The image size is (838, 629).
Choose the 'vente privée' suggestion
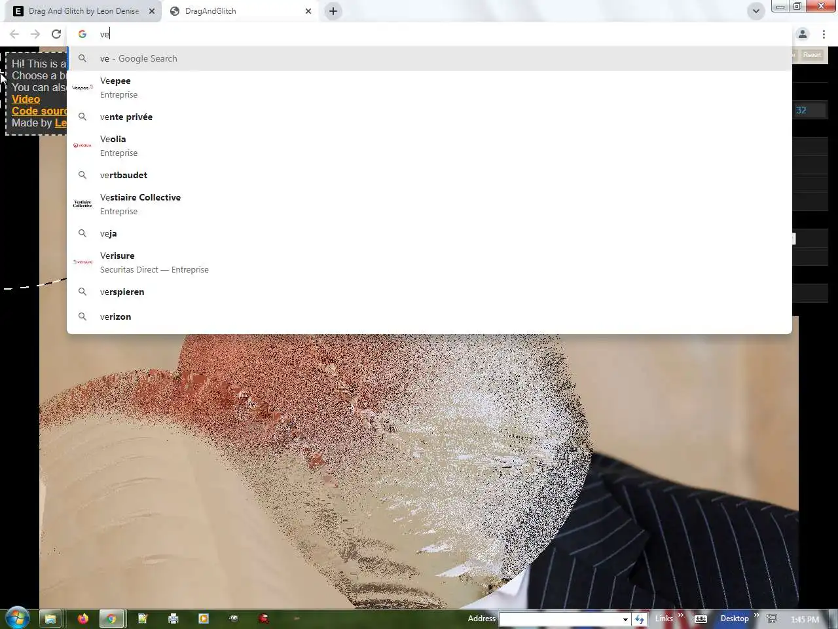429,117
